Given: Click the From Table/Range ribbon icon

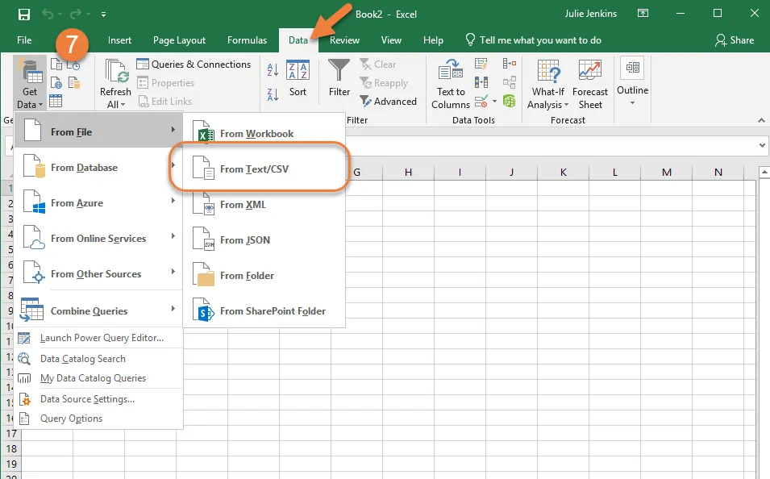Looking at the screenshot, I should tap(56, 101).
